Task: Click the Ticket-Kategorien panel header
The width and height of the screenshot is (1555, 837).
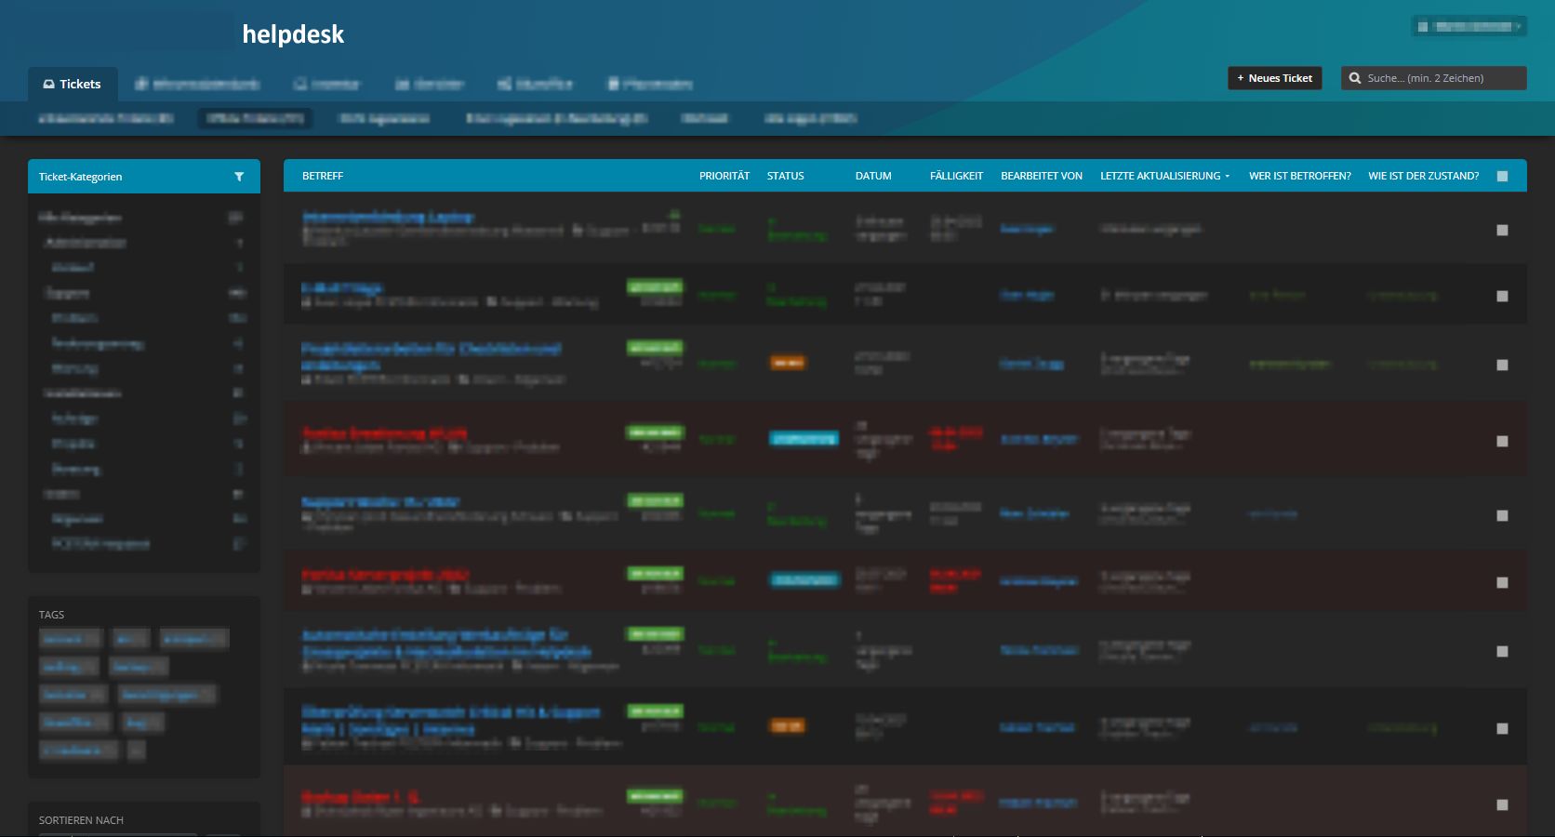Action: click(x=144, y=177)
